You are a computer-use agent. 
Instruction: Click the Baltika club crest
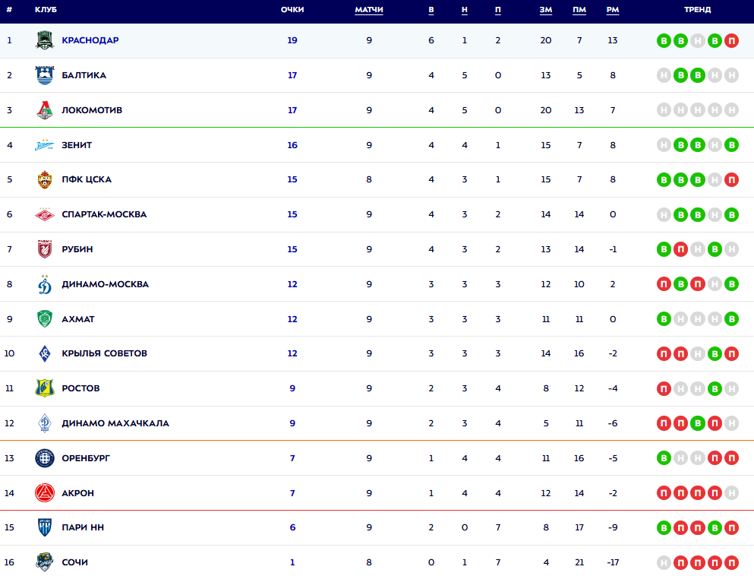tap(45, 75)
